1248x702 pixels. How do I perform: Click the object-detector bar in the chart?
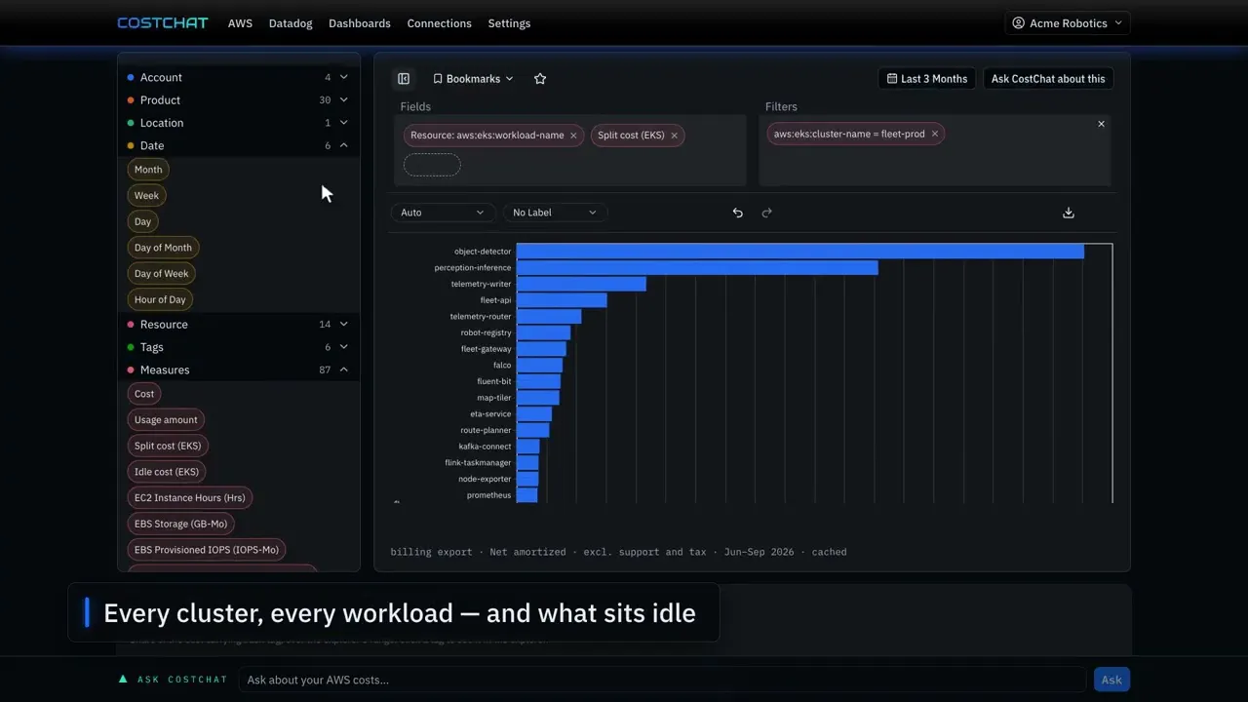[800, 252]
